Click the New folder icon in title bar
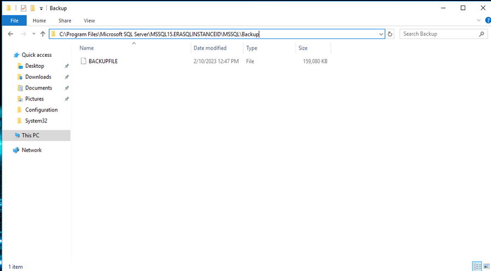 (33, 8)
